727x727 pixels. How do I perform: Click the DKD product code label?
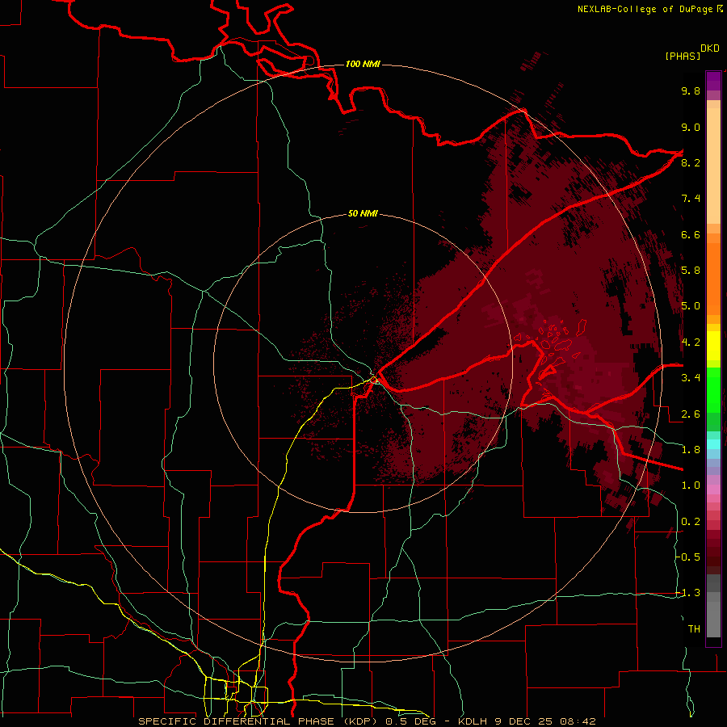click(710, 48)
